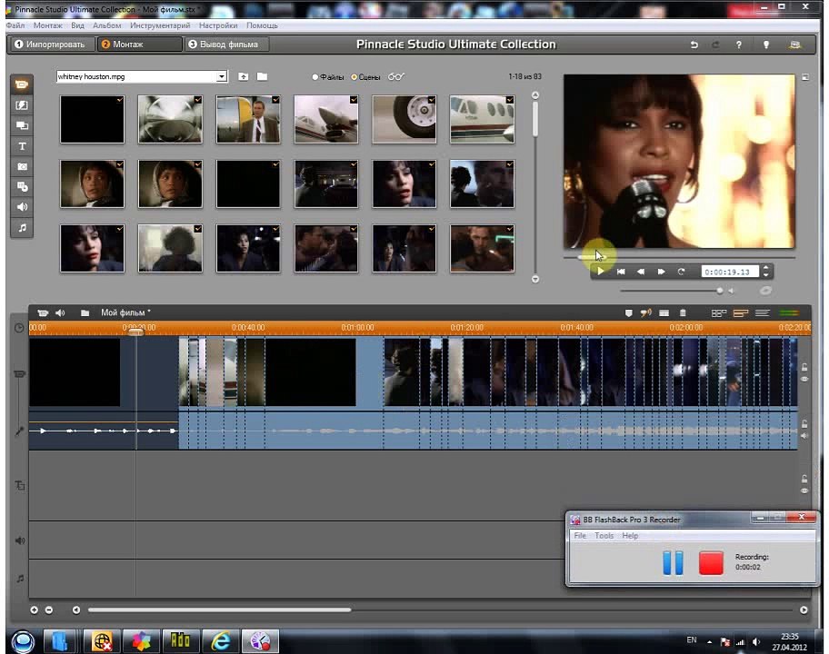Click timeline scroll left arrow
This screenshot has height=654, width=829.
pyautogui.click(x=76, y=610)
